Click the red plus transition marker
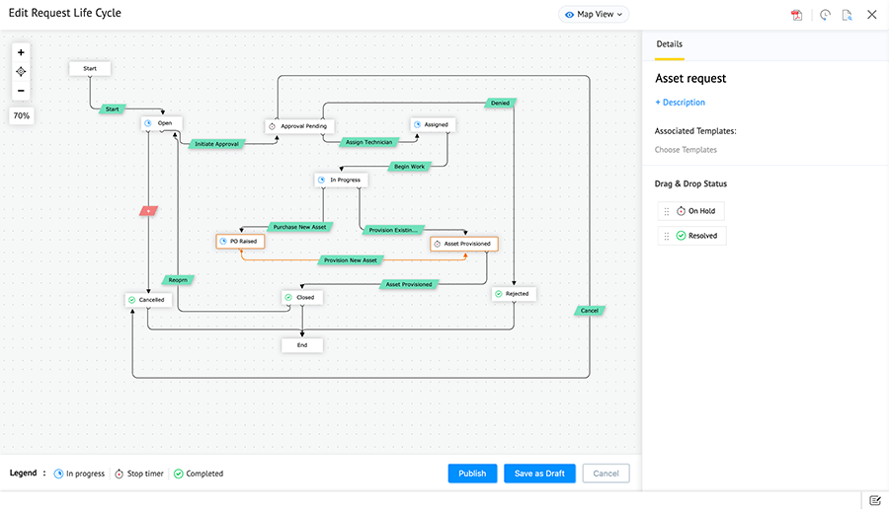Screen dimensions: 889x509 click(x=148, y=210)
